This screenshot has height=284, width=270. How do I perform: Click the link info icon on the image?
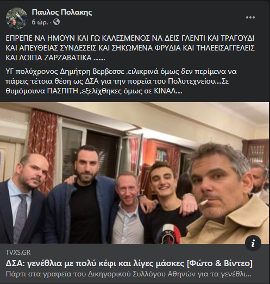tap(253, 243)
